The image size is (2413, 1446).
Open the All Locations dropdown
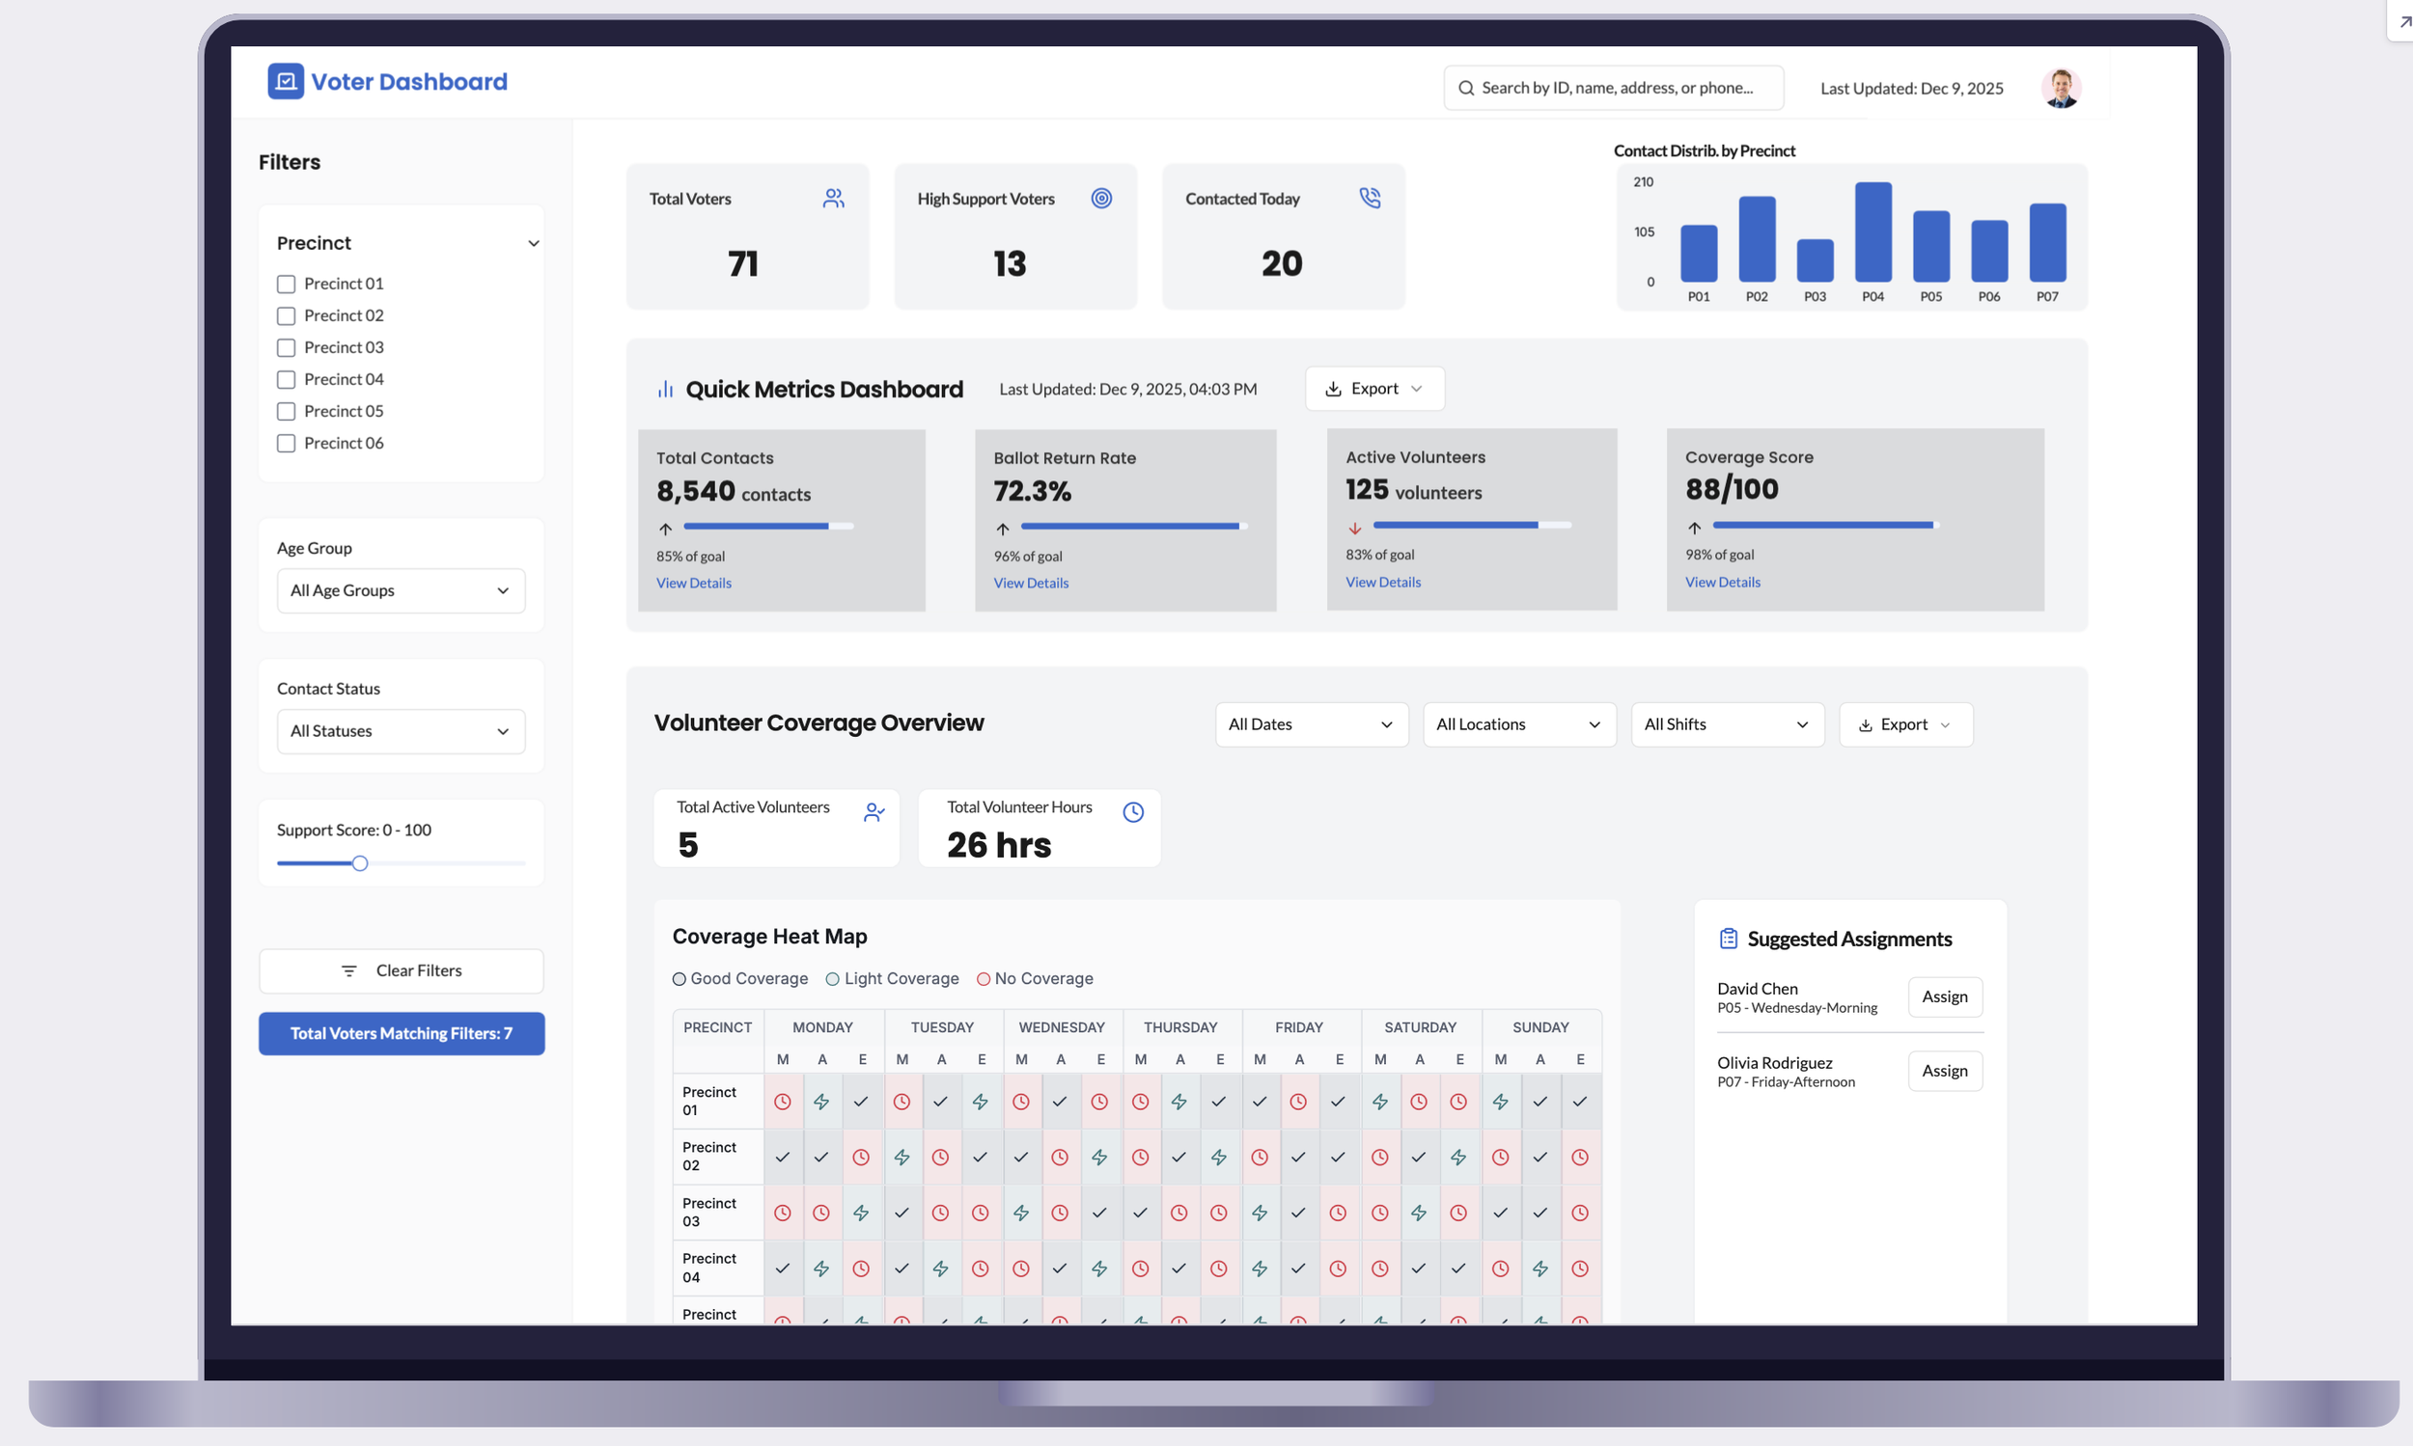coord(1519,725)
